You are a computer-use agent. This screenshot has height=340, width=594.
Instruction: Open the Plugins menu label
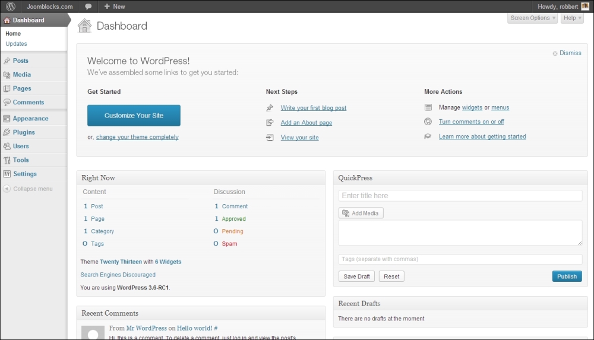(24, 132)
